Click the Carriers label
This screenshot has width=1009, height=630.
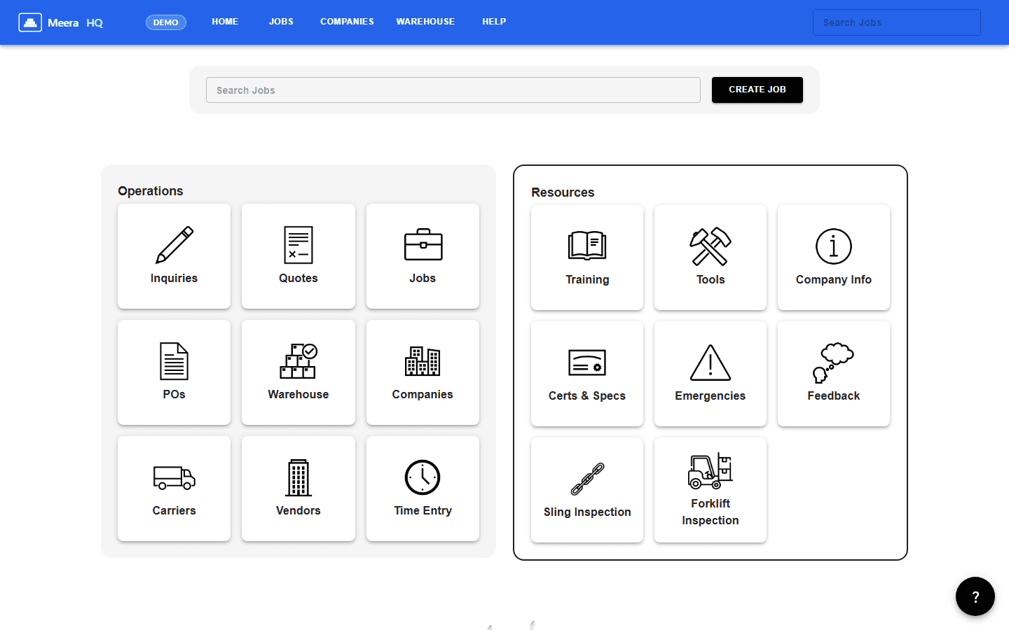[x=174, y=510]
